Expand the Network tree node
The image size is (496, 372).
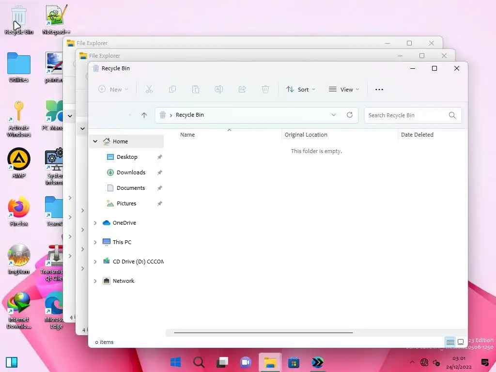click(x=95, y=281)
